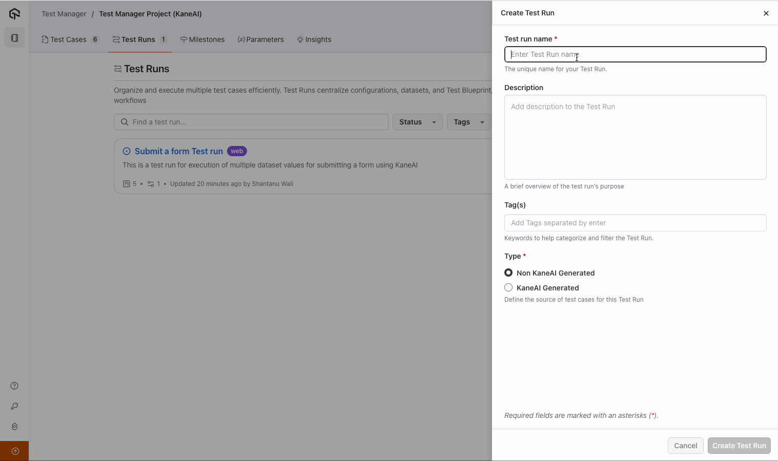Go to the Insights tab
This screenshot has width=778, height=461.
click(314, 39)
